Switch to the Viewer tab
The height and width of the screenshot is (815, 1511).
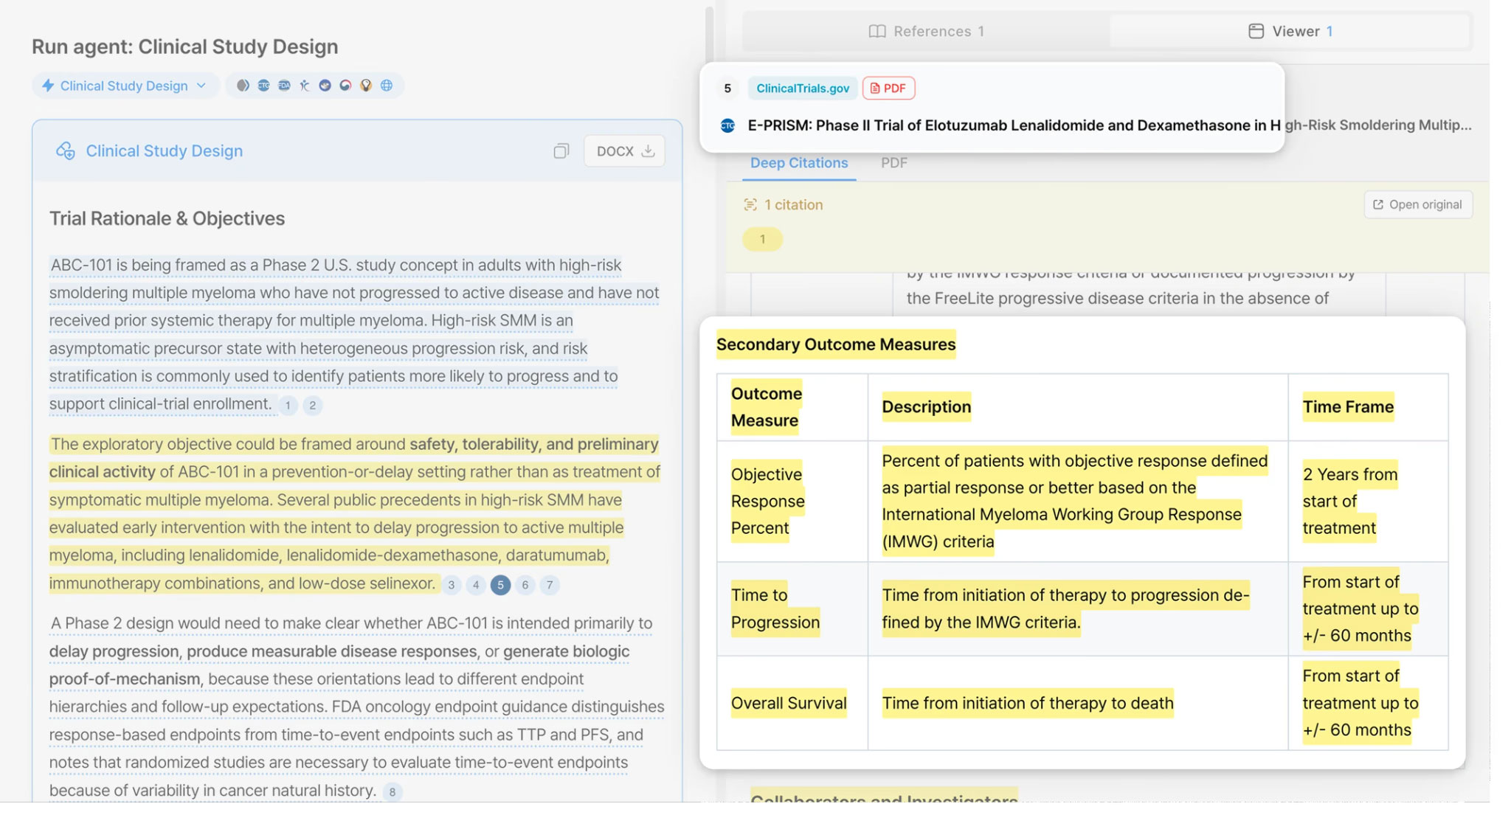point(1290,31)
